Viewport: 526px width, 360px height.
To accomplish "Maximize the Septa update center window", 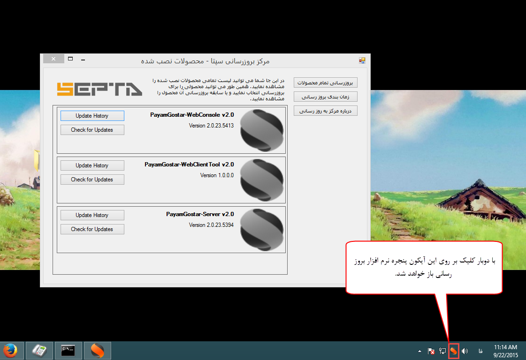I will point(70,59).
